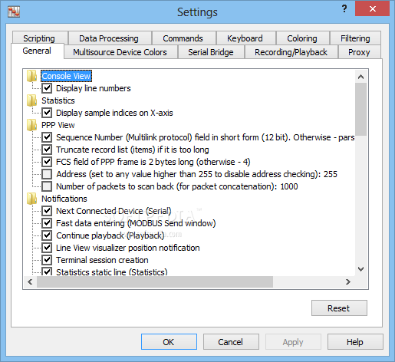This screenshot has height=362, width=395.
Task: Click the Address value checkbox
Action: click(47, 174)
